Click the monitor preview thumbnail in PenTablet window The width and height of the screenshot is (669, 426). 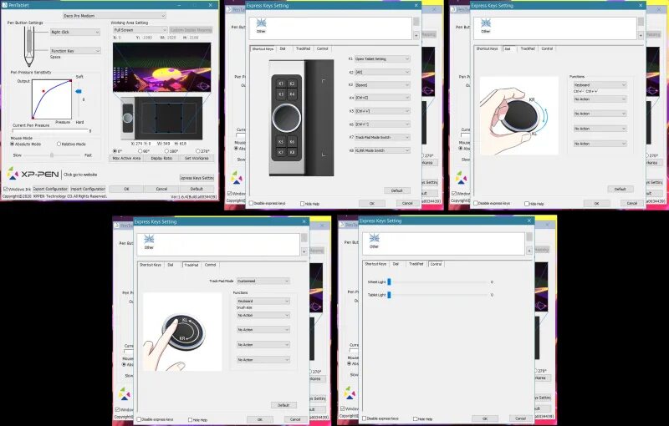(161, 68)
